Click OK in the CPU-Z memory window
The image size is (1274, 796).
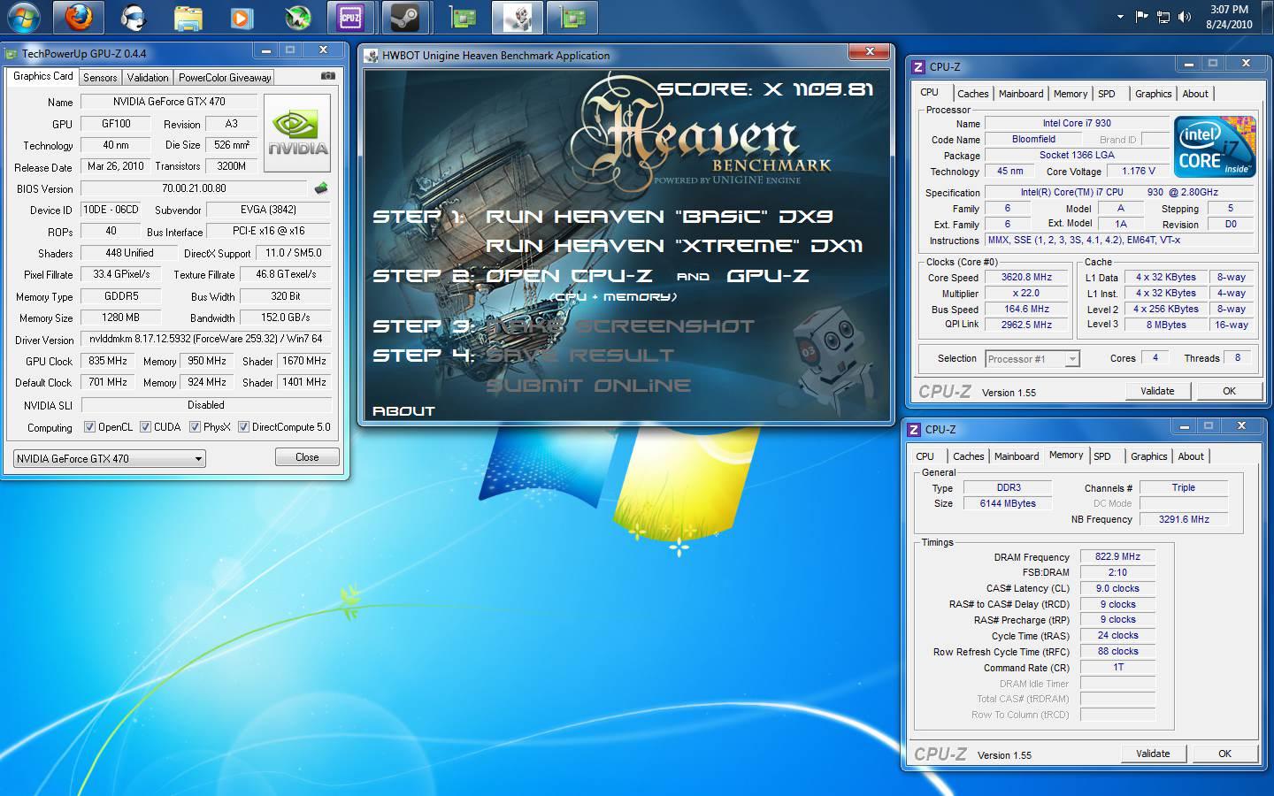pos(1224,754)
